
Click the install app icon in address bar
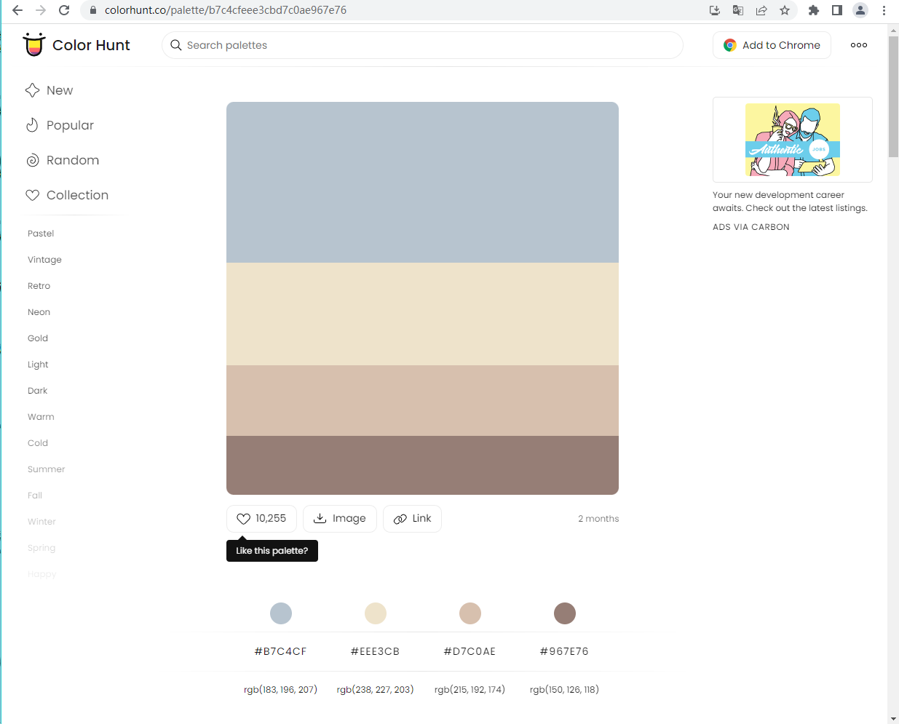coord(715,10)
